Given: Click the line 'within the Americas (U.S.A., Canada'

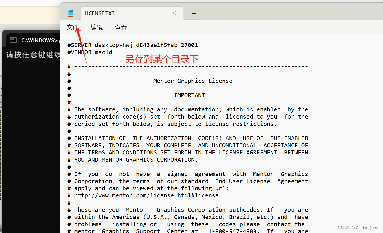Looking at the screenshot, I should click(x=188, y=217).
